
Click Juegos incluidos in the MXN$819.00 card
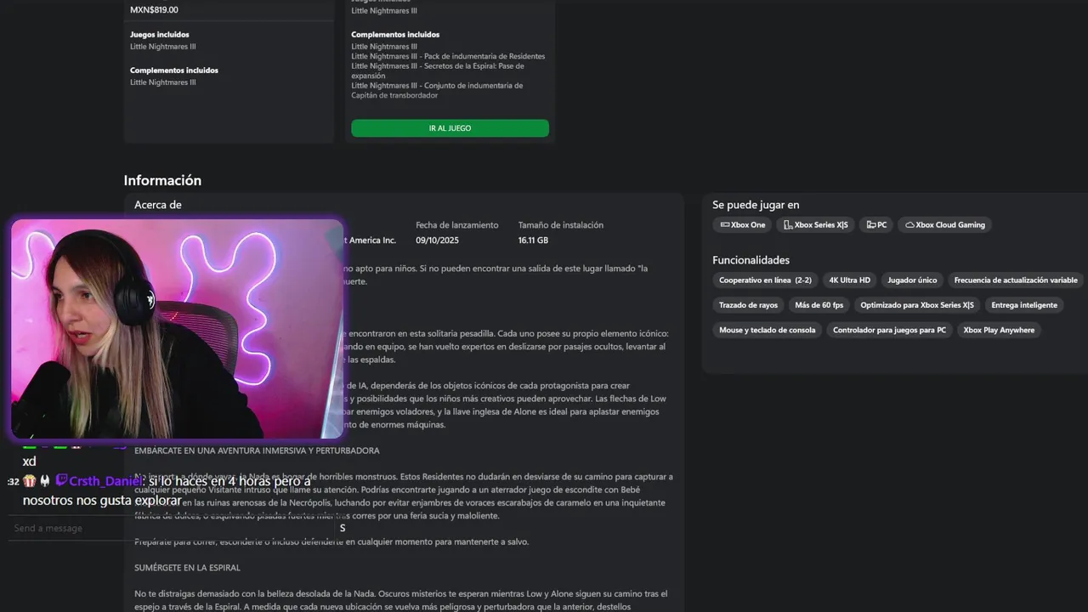pyautogui.click(x=159, y=35)
